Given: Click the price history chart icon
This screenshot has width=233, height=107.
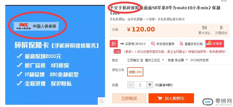Looking at the screenshot, I should click(181, 43).
